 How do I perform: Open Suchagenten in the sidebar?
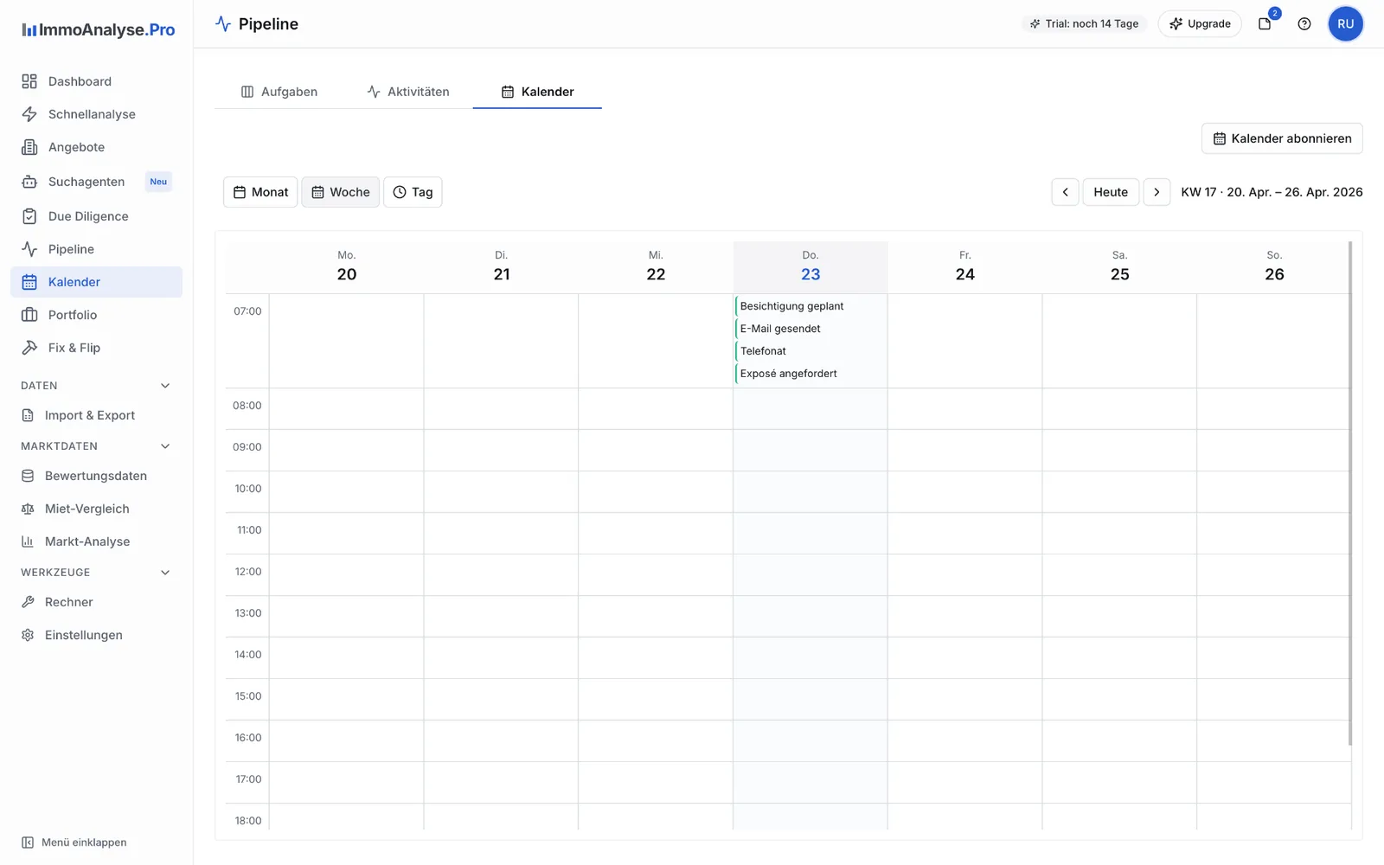coord(96,182)
